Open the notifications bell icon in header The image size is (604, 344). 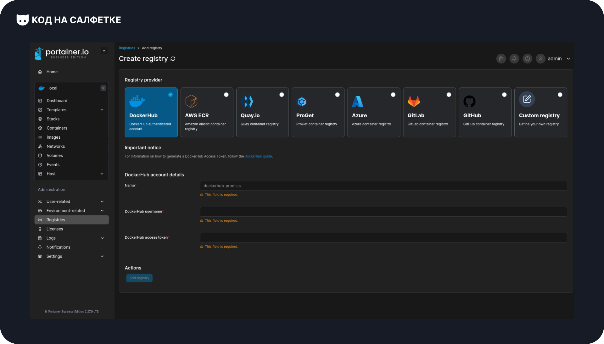(x=514, y=59)
